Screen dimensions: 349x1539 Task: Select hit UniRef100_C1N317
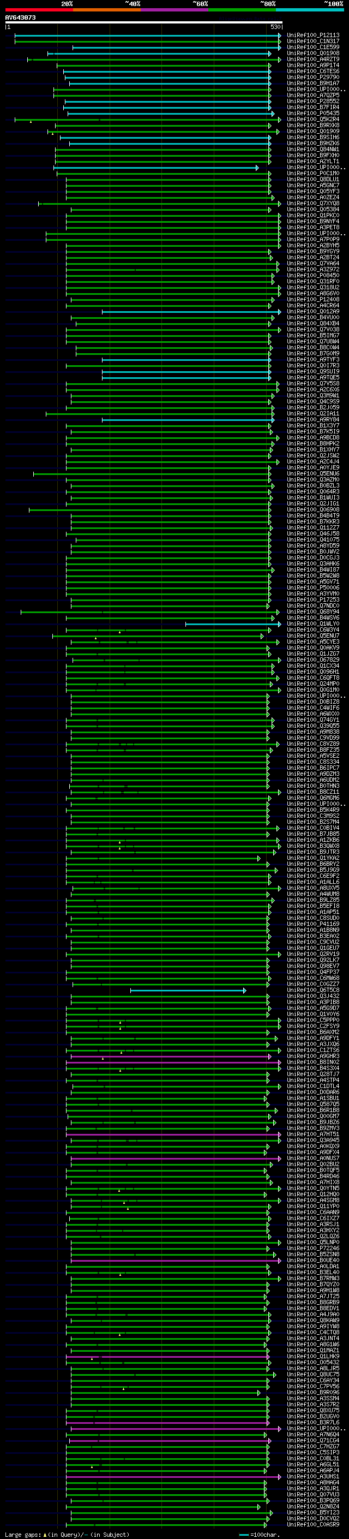click(x=313, y=41)
